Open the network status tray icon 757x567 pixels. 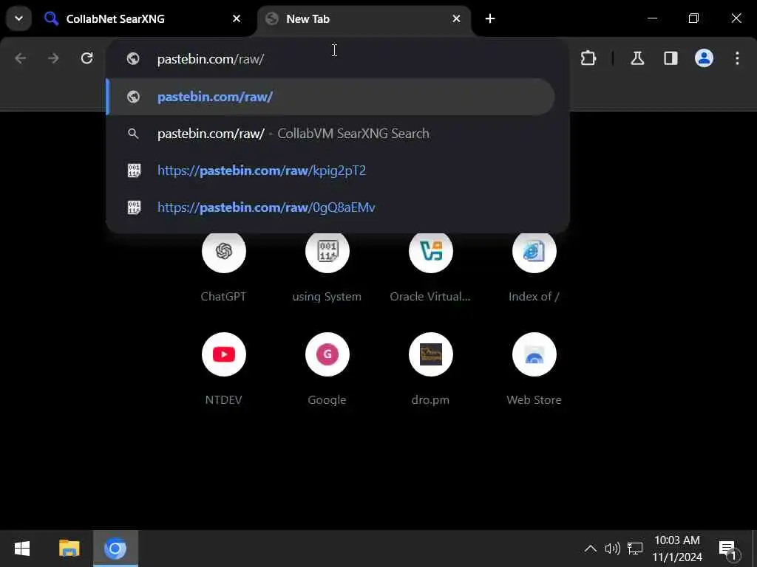point(635,549)
